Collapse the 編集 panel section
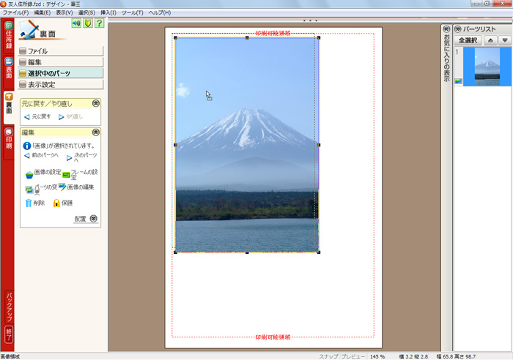This screenshot has width=513, height=360. pyautogui.click(x=95, y=132)
